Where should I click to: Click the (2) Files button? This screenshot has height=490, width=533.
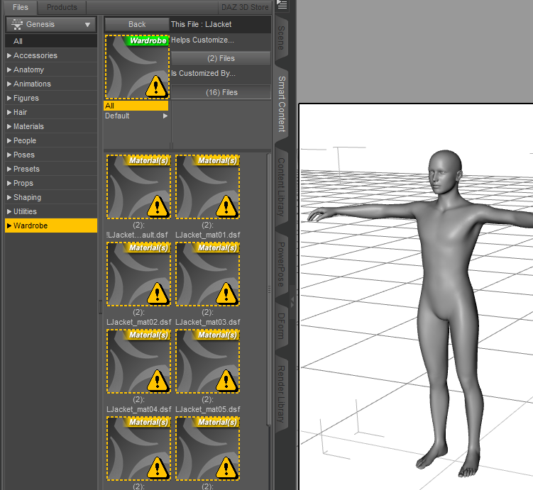tap(221, 58)
